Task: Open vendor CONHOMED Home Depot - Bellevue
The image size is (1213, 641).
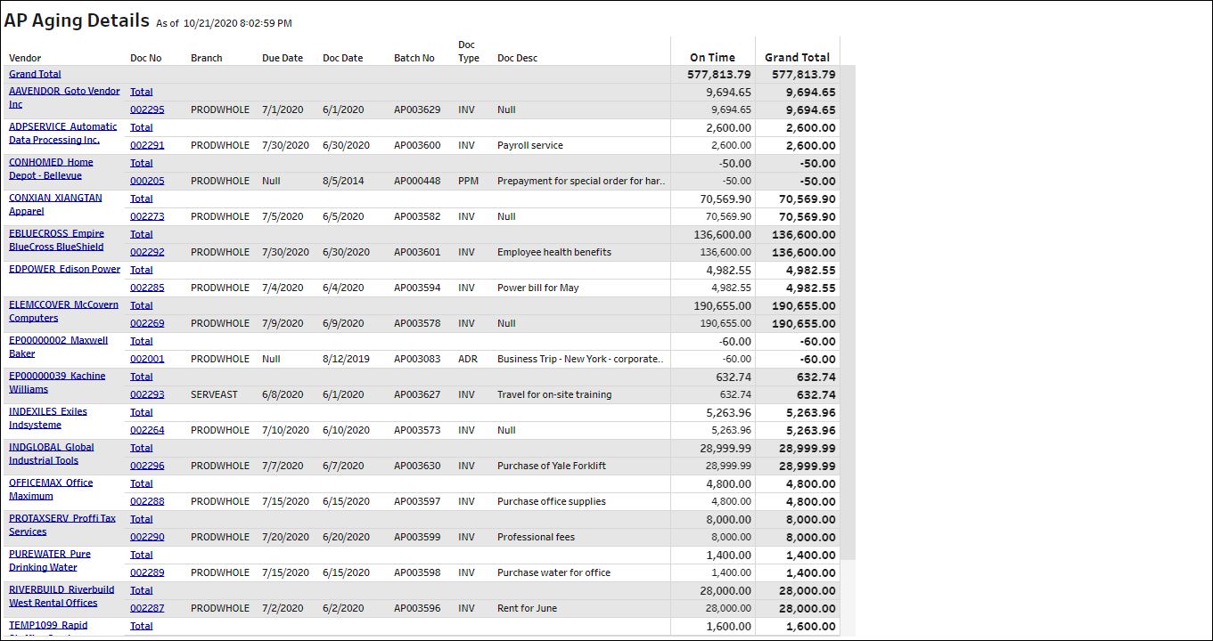Action: coord(51,168)
